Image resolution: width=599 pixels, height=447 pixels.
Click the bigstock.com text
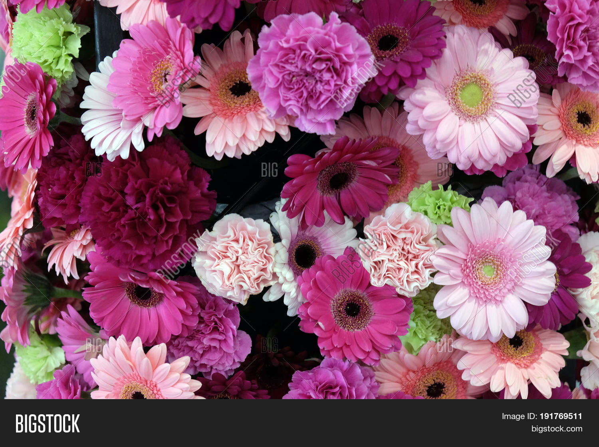point(557,429)
